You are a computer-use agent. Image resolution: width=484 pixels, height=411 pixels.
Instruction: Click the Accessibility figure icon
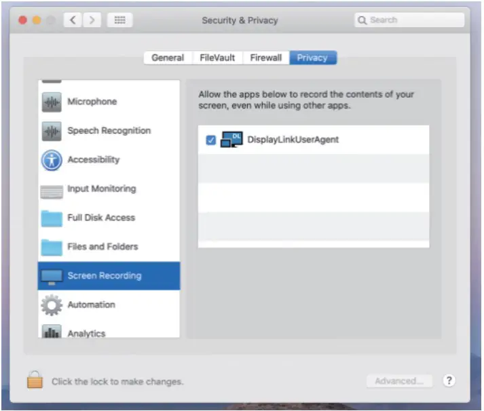click(x=52, y=160)
